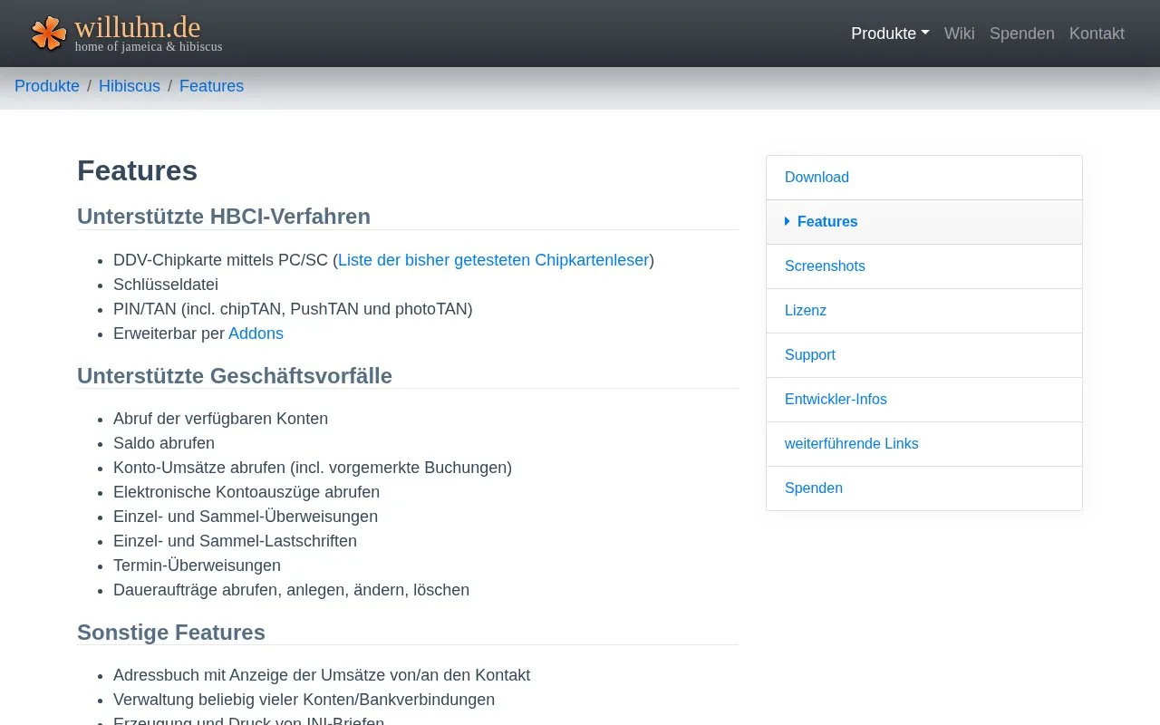Open weiterführende Links in the sidebar
This screenshot has width=1160, height=725.
click(924, 444)
